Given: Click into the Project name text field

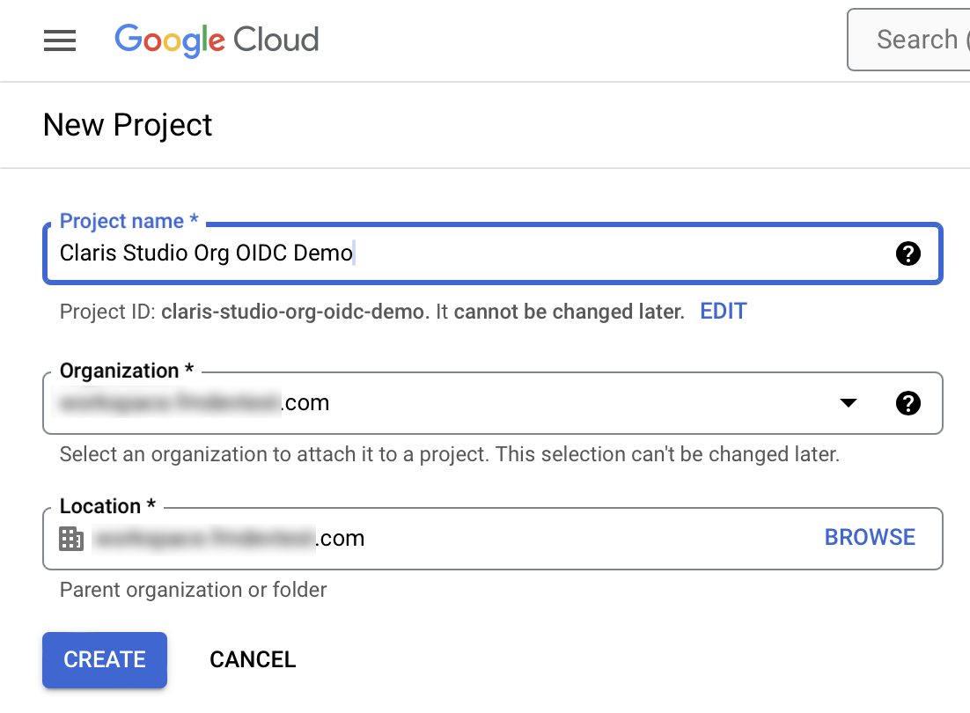Looking at the screenshot, I should tap(440, 253).
